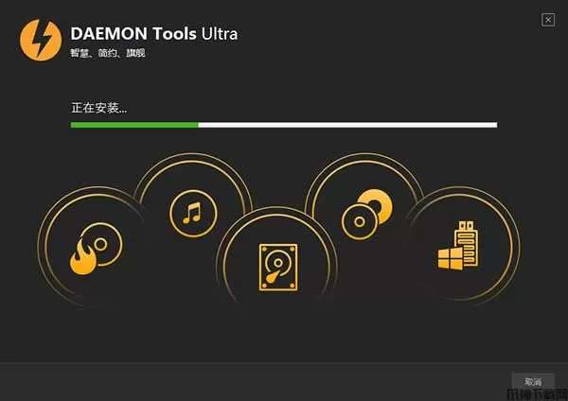Viewport: 568px width, 401px height.
Task: Click the 正在安装... status text
Action: (98, 108)
